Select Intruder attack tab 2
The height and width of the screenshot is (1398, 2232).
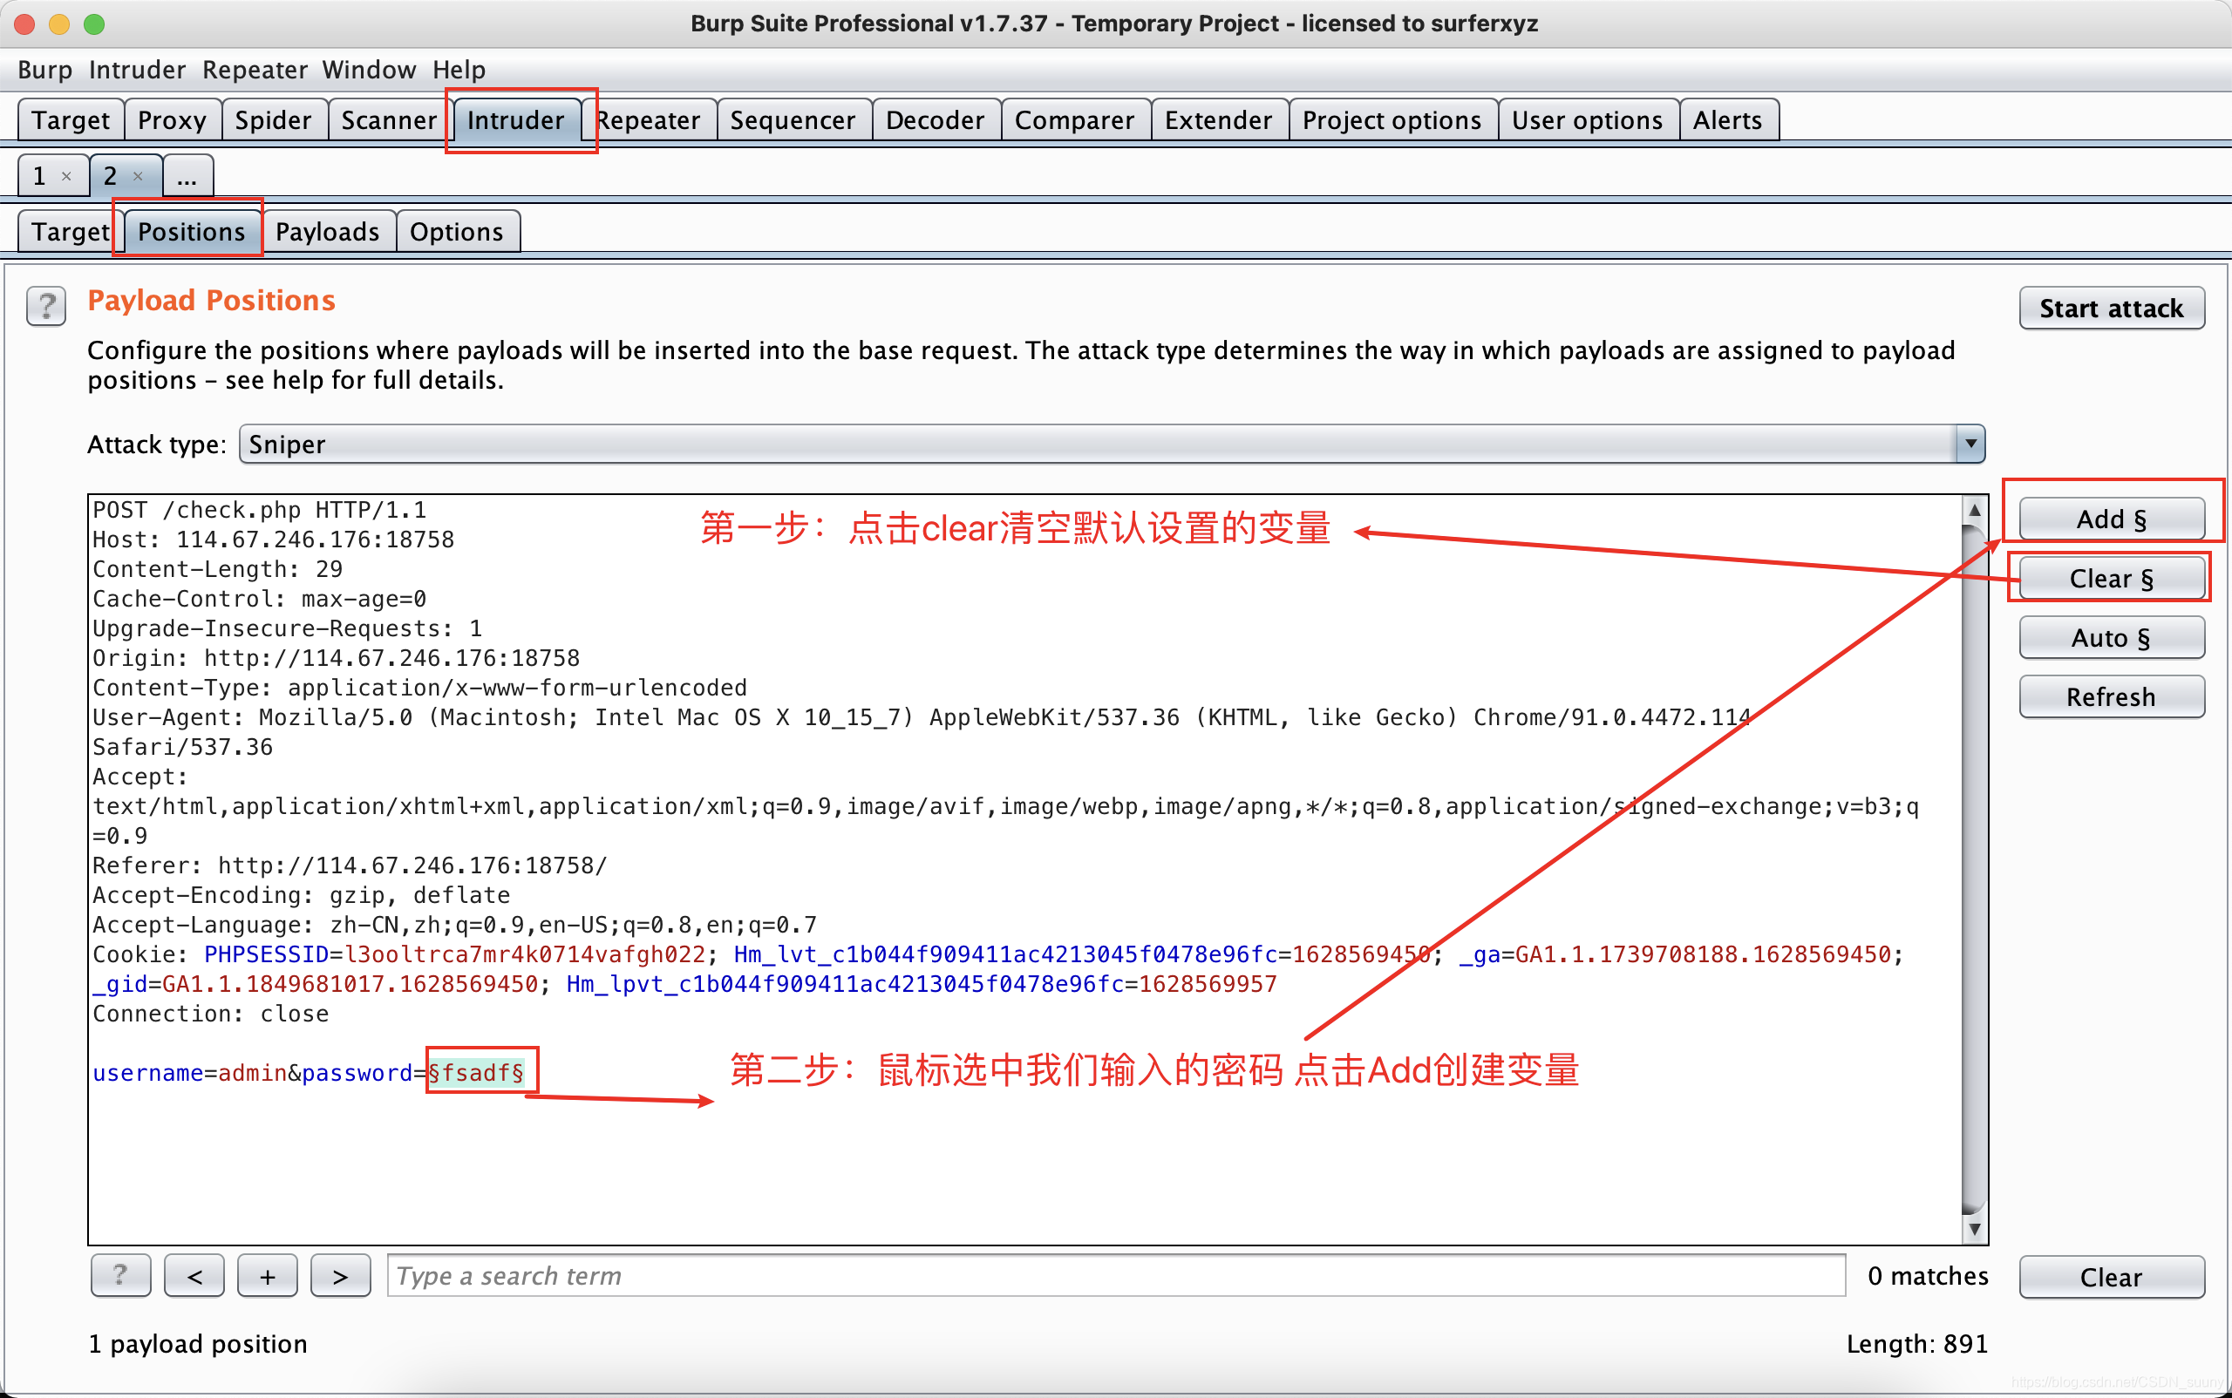110,176
